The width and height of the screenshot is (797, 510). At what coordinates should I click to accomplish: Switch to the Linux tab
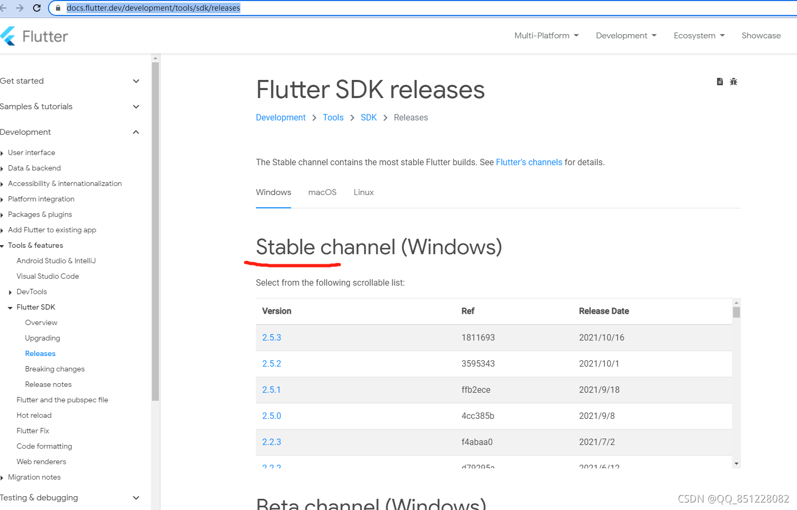click(364, 192)
